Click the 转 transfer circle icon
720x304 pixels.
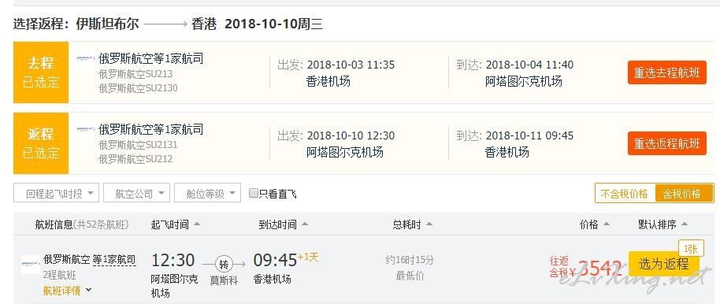tap(224, 264)
